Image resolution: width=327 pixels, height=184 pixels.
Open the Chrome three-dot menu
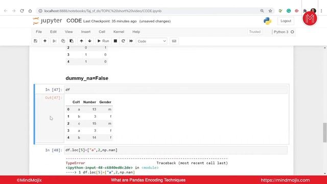[321, 11]
